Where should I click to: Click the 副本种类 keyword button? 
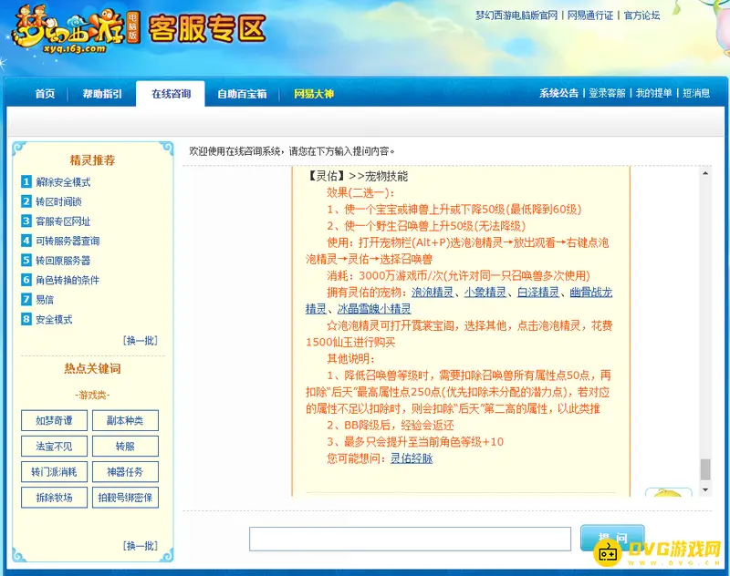[x=125, y=420]
